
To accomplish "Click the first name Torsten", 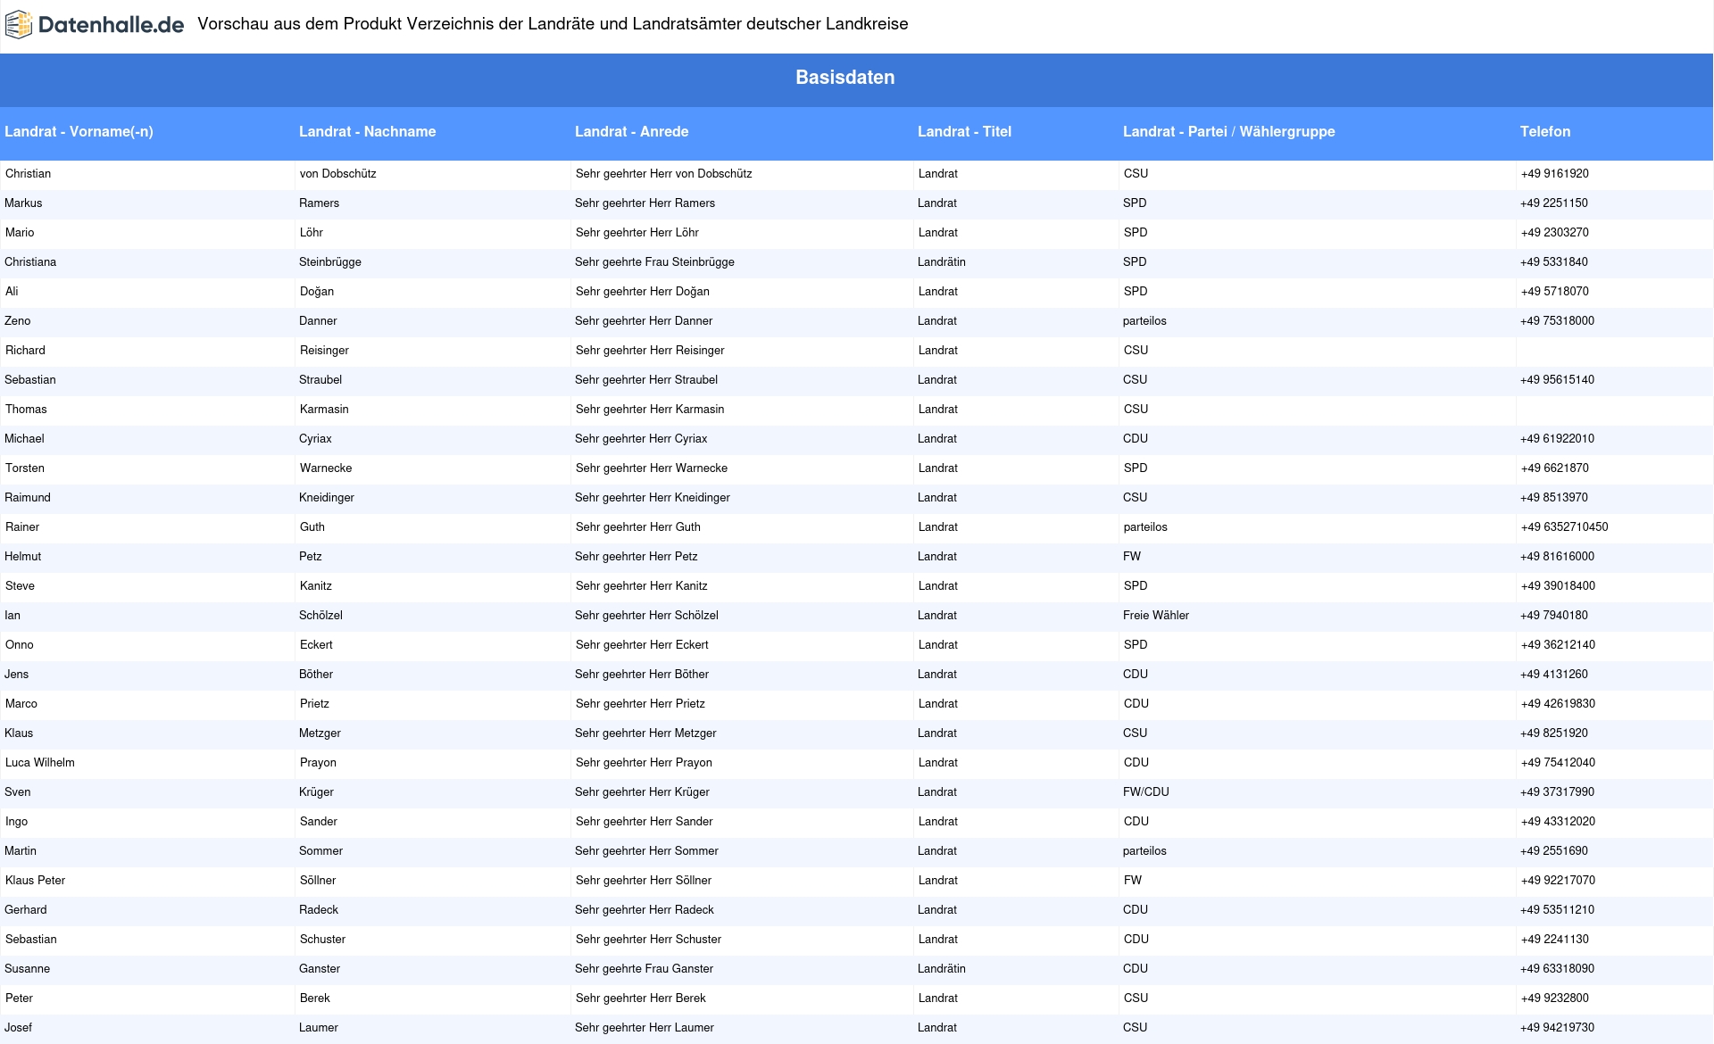I will (x=25, y=468).
